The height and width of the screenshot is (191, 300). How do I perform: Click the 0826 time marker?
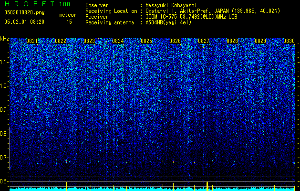(175, 41)
